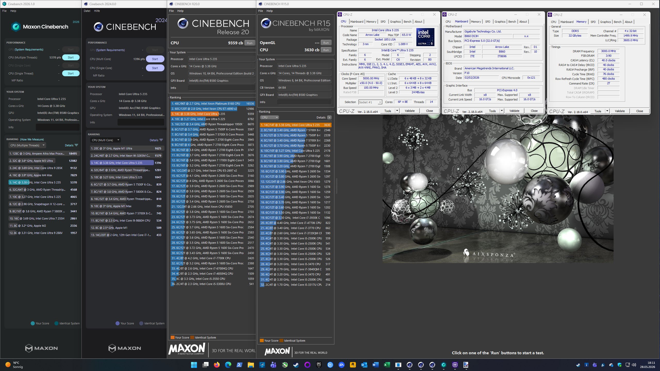Click the 16°C Sonnig weather widget
This screenshot has height=371, width=660.
(14, 365)
